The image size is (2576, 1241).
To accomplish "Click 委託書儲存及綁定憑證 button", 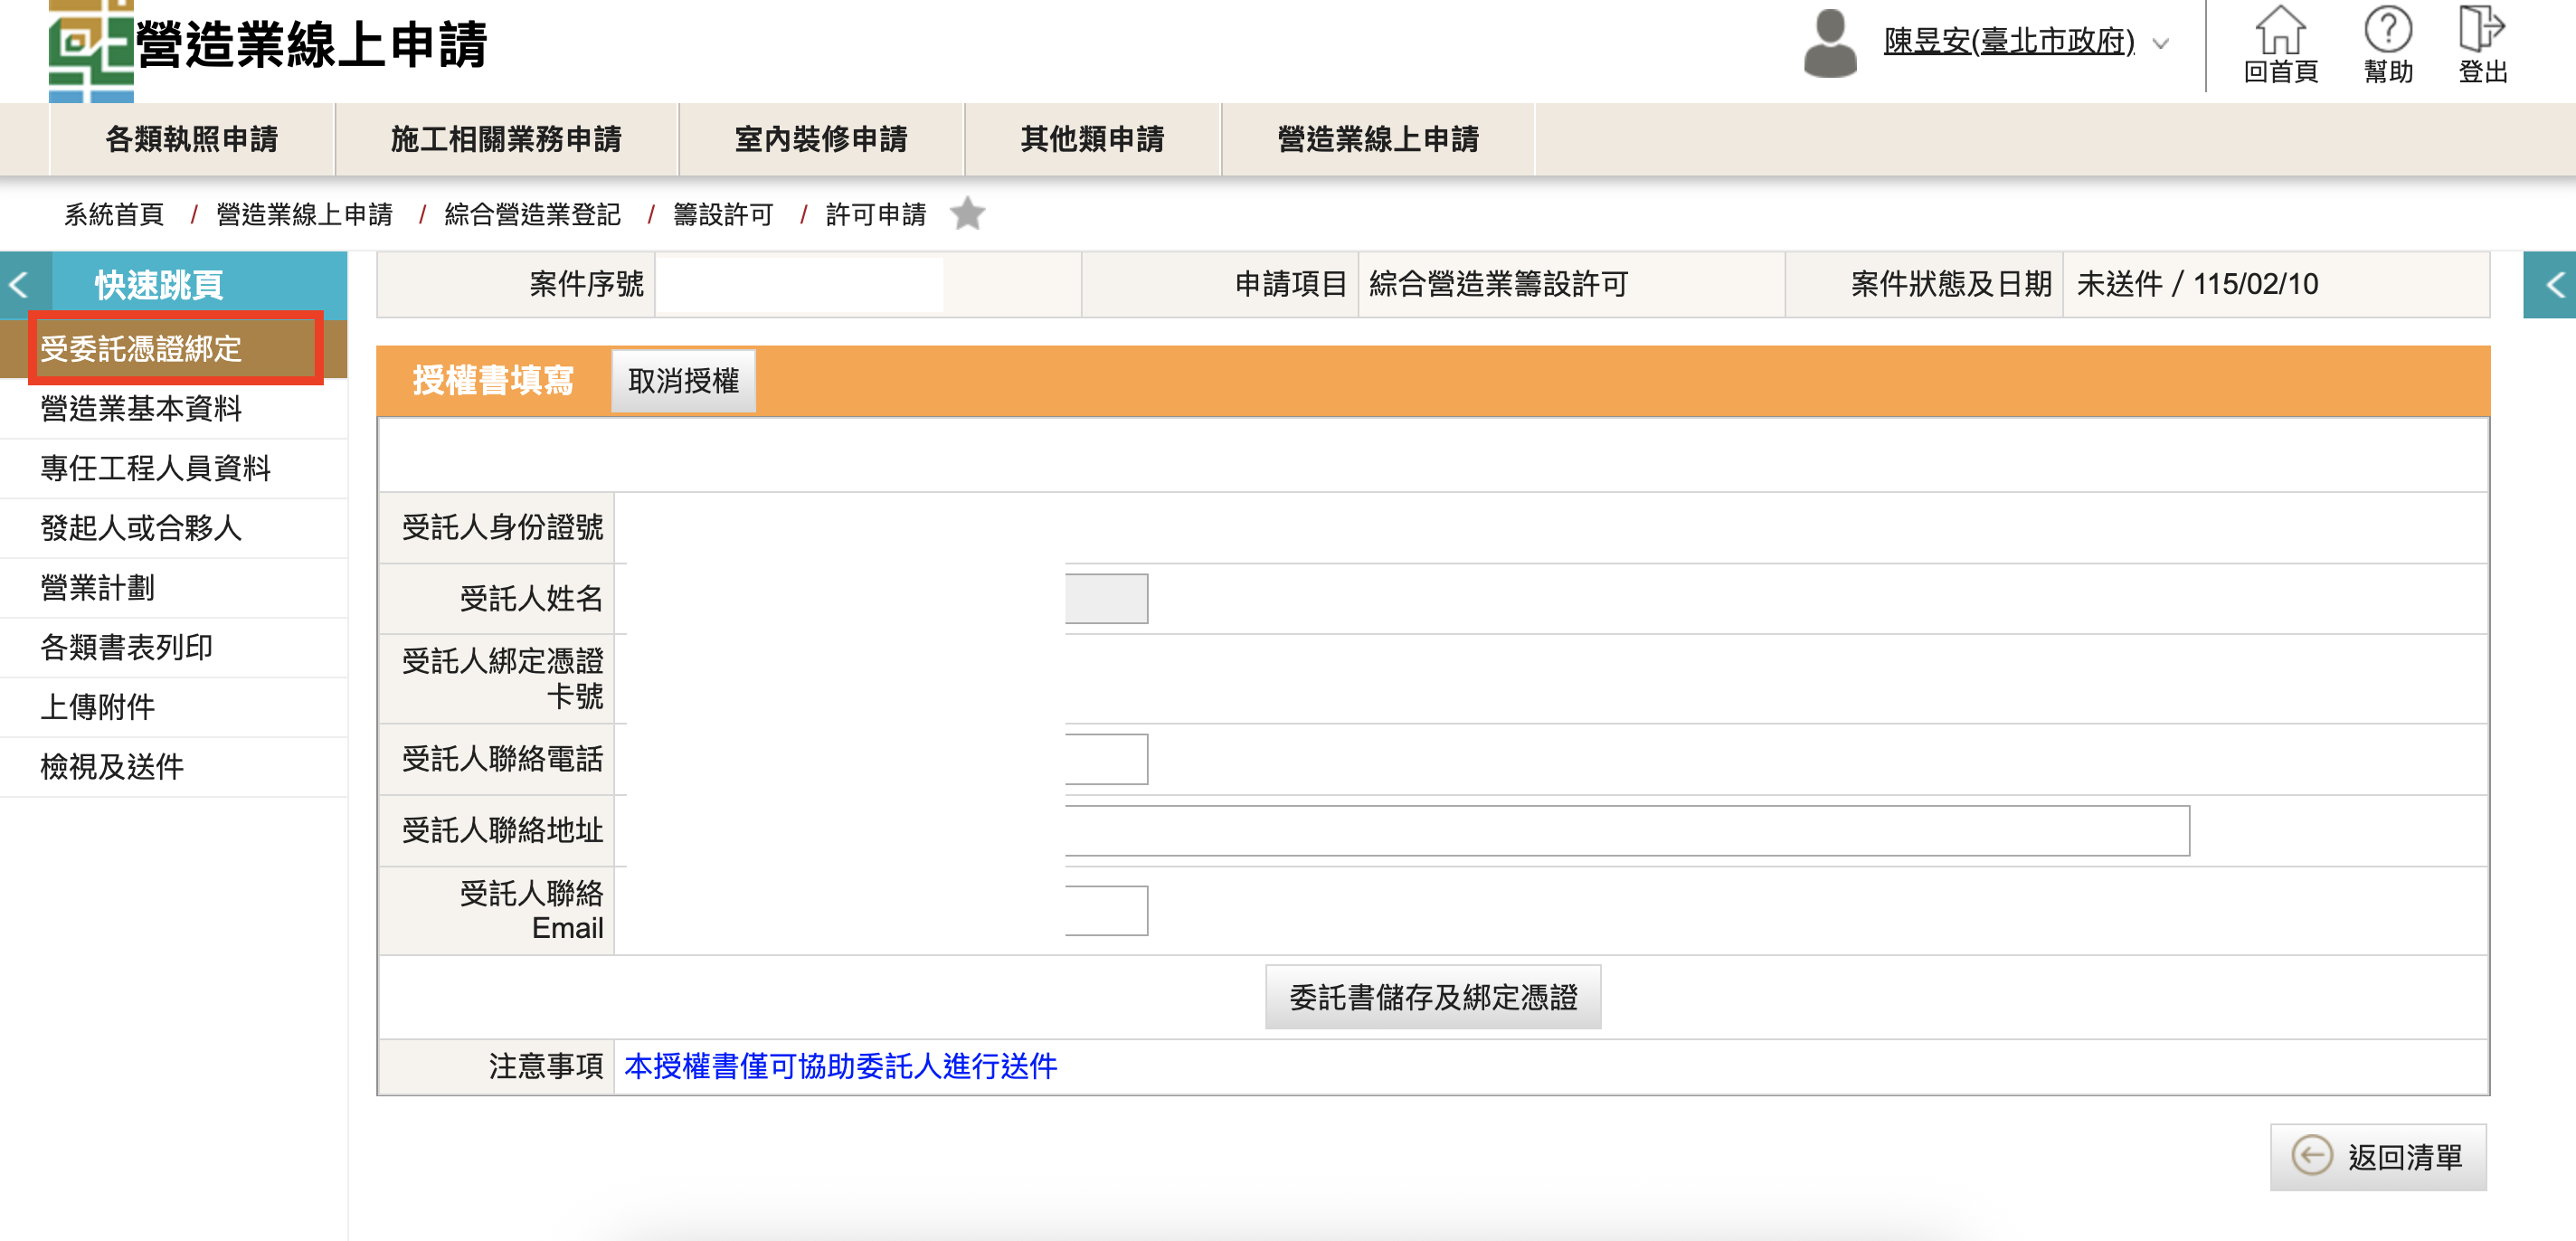I will point(1432,996).
